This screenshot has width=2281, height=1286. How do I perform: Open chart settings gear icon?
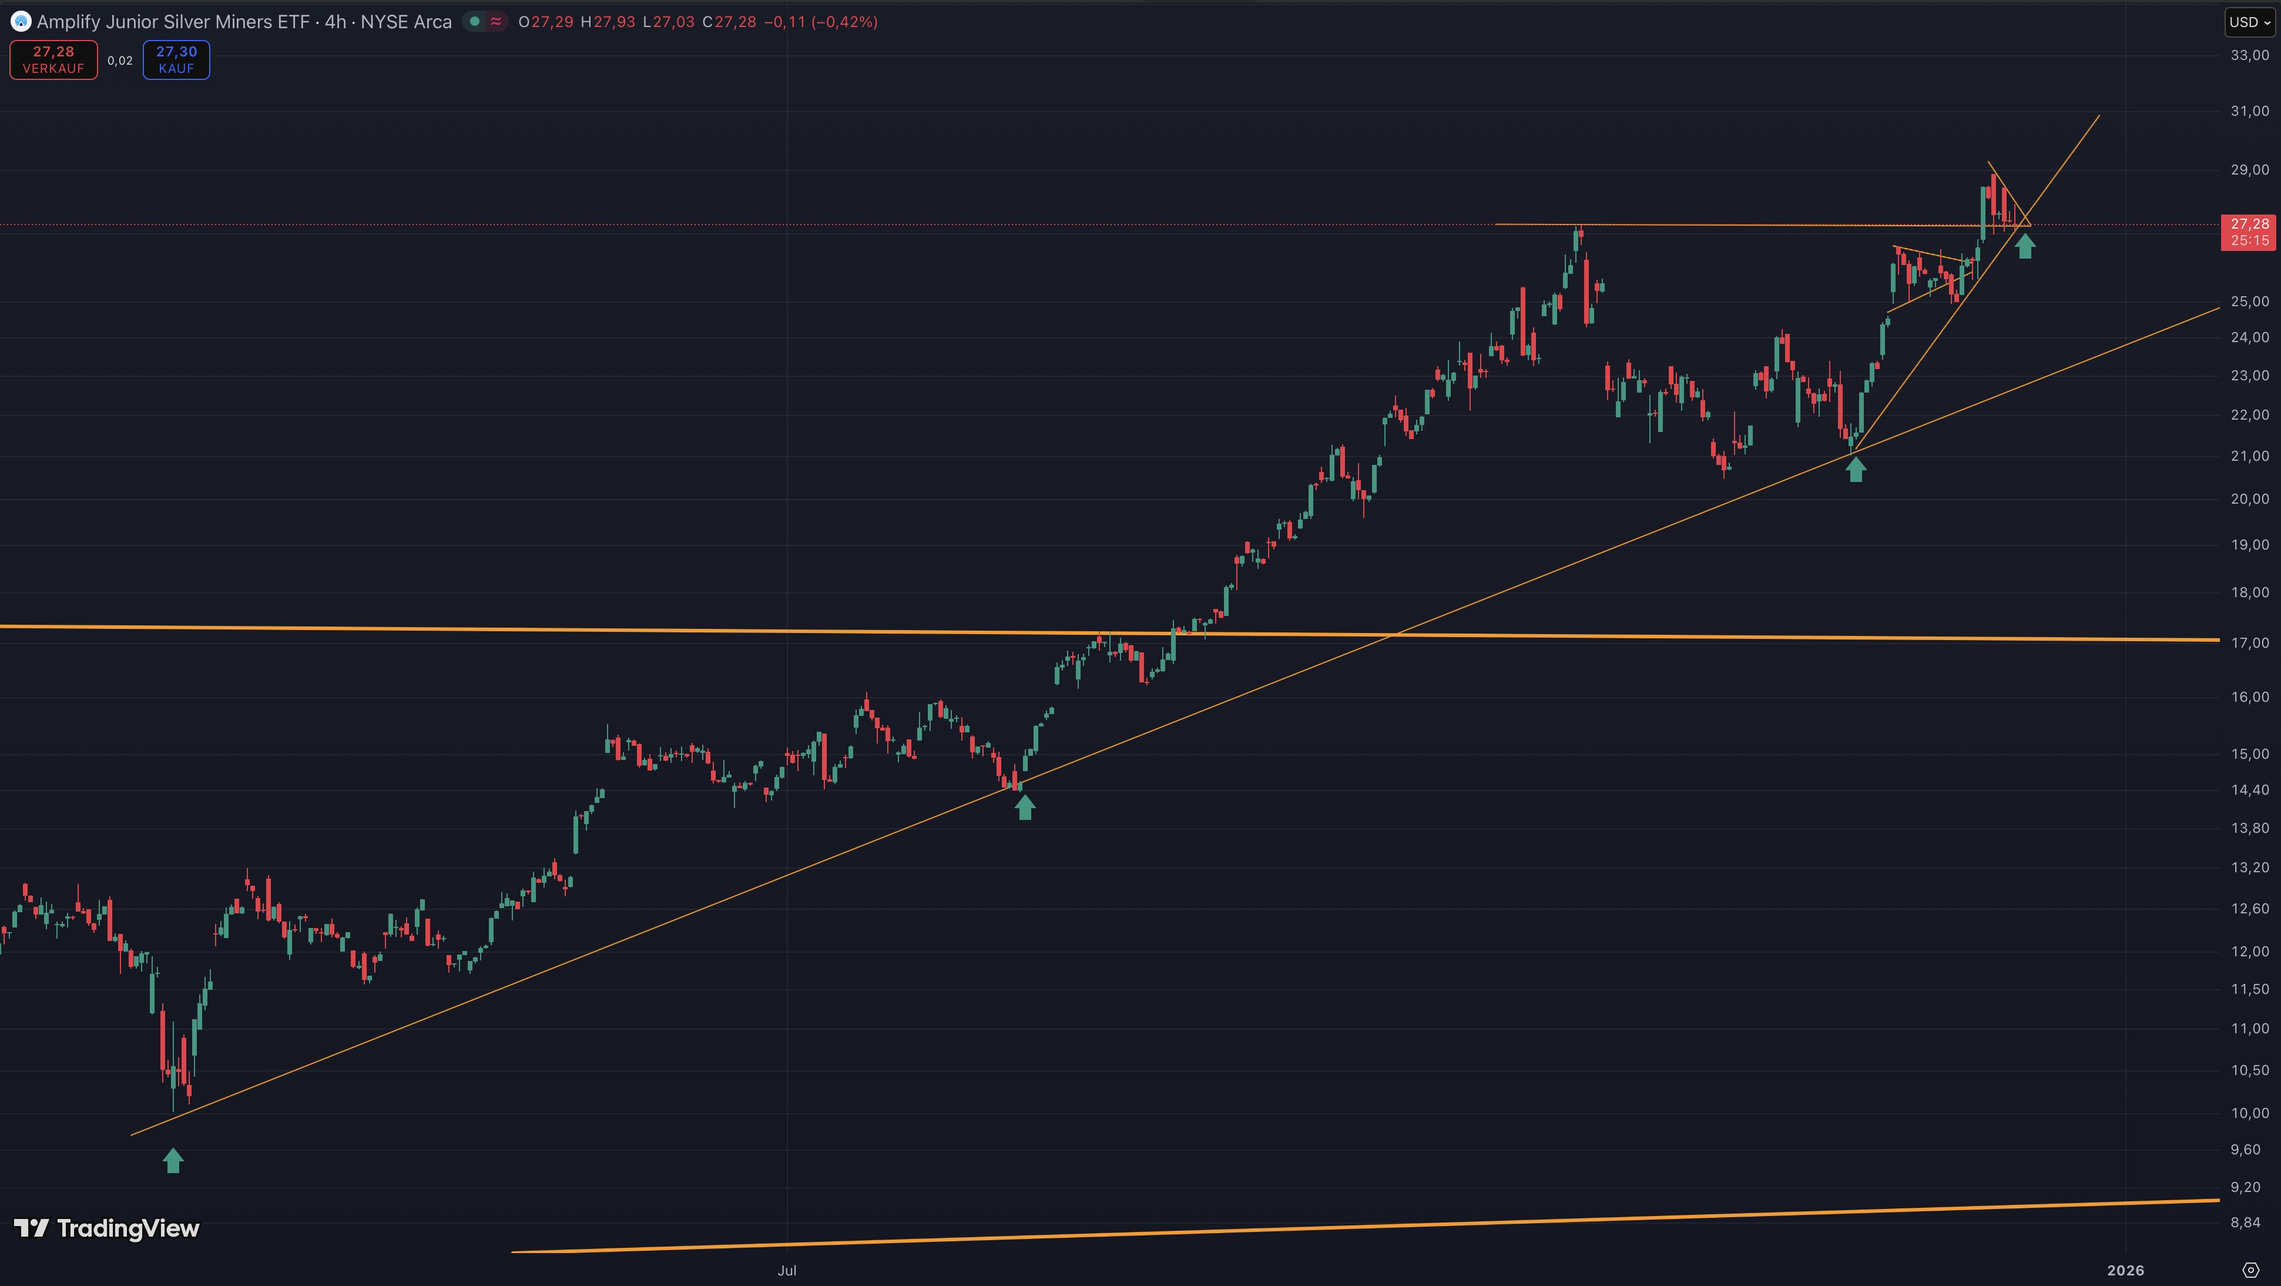(x=2250, y=1270)
